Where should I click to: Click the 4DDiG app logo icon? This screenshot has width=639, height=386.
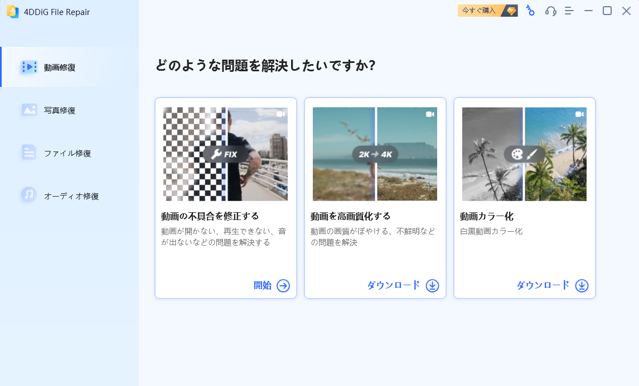[x=13, y=12]
